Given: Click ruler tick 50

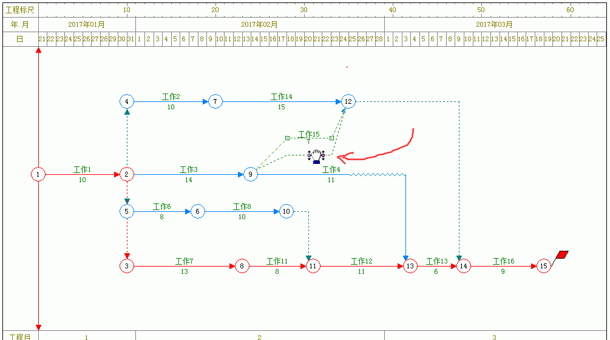Looking at the screenshot, I should point(481,10).
